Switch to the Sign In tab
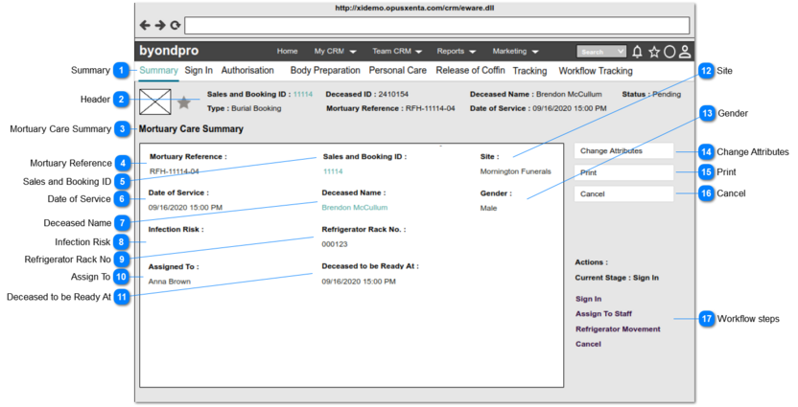798x407 pixels. (x=199, y=71)
